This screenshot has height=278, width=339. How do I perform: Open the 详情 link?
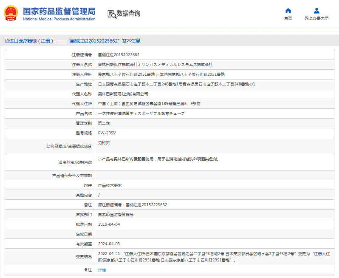point(102,270)
